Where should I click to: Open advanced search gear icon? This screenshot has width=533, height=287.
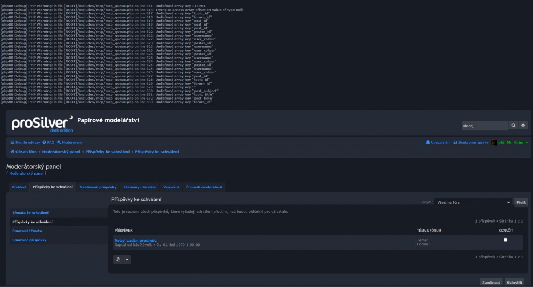[523, 125]
